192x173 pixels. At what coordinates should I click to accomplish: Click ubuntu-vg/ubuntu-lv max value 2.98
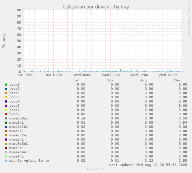(x=183, y=161)
